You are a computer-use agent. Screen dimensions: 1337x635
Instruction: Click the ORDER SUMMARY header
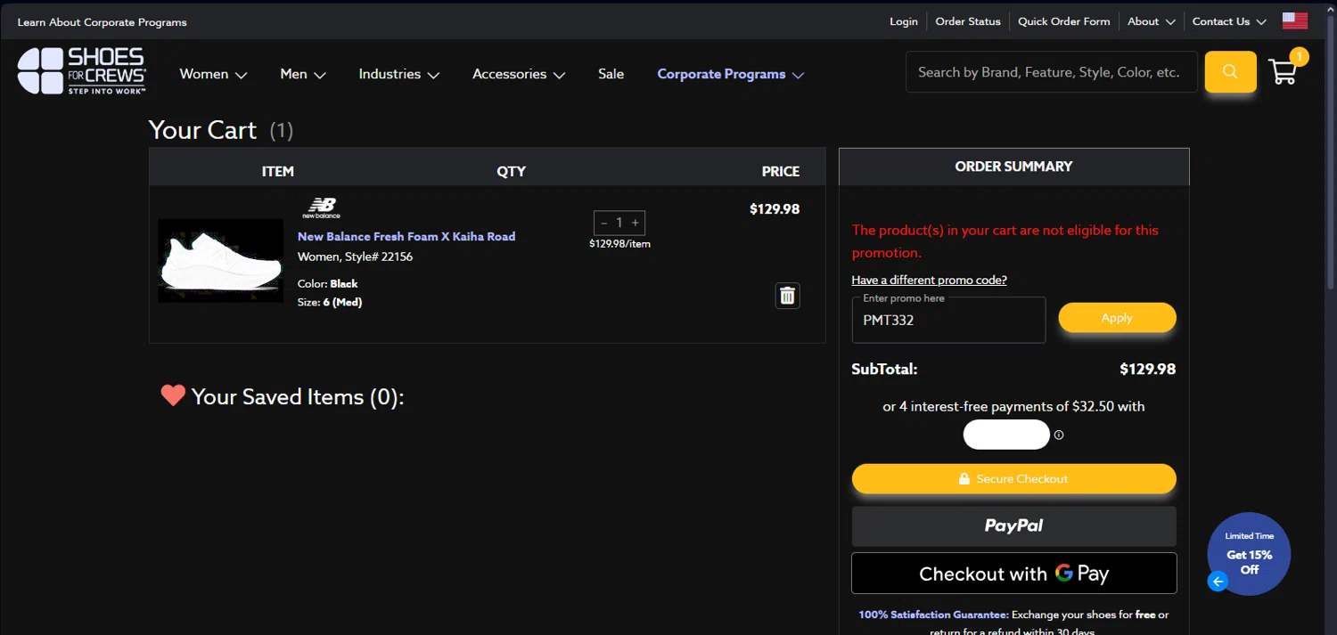(1013, 167)
